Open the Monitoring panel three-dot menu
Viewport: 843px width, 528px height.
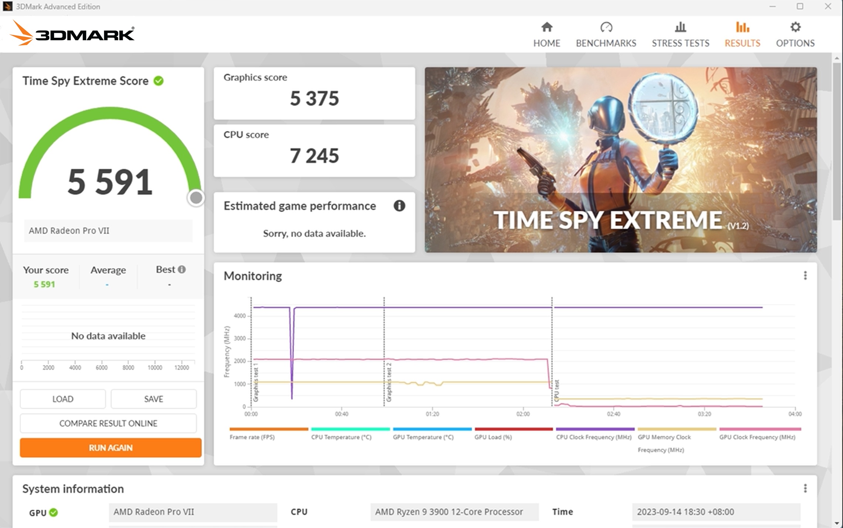(x=805, y=275)
